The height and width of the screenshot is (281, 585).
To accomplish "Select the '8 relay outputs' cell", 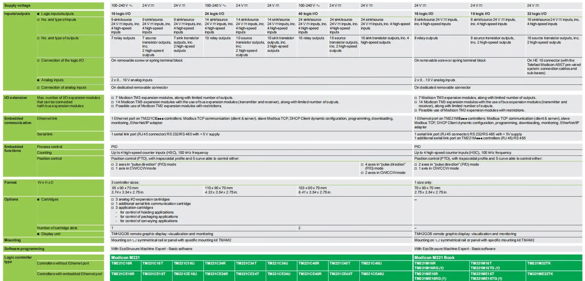I will click(426, 38).
